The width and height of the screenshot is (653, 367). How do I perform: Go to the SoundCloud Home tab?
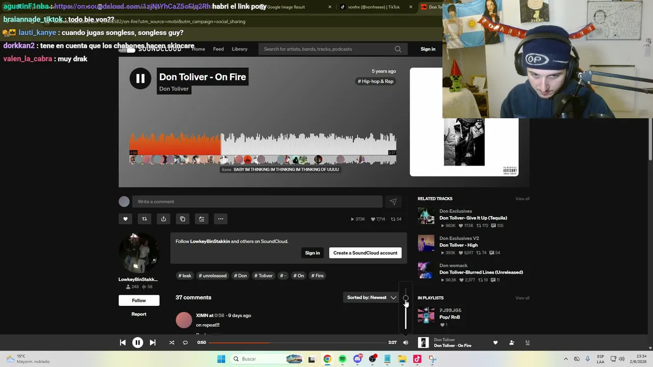(x=198, y=49)
